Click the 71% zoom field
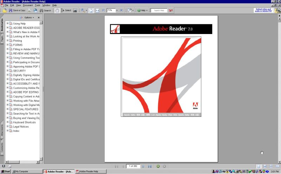 click(111, 11)
